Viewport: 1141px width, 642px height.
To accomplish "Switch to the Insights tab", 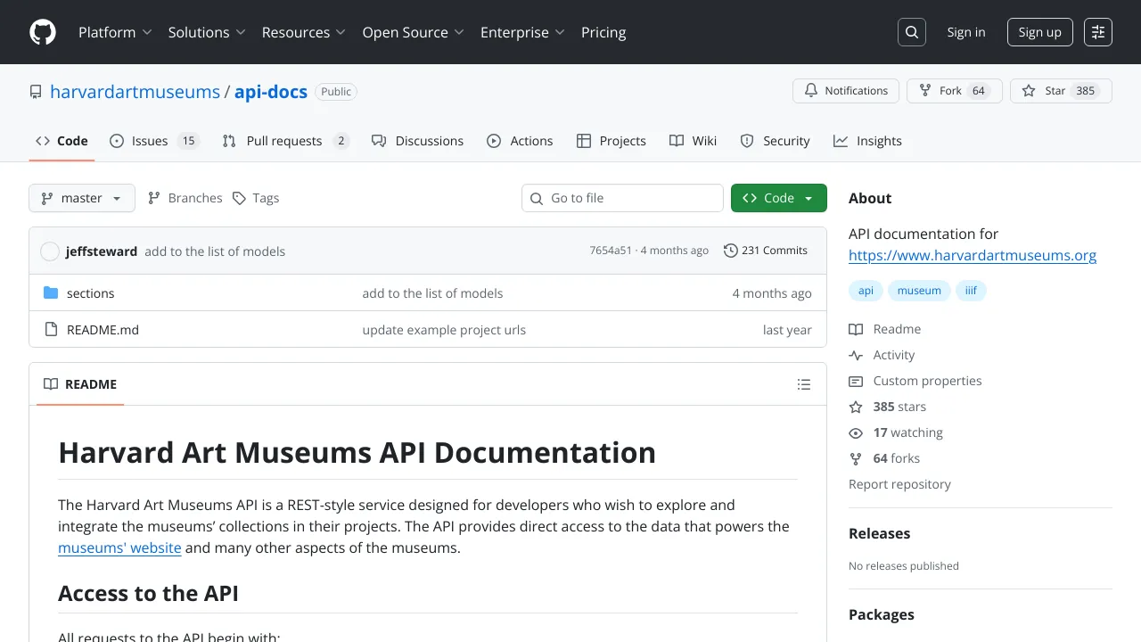I will coord(867,141).
